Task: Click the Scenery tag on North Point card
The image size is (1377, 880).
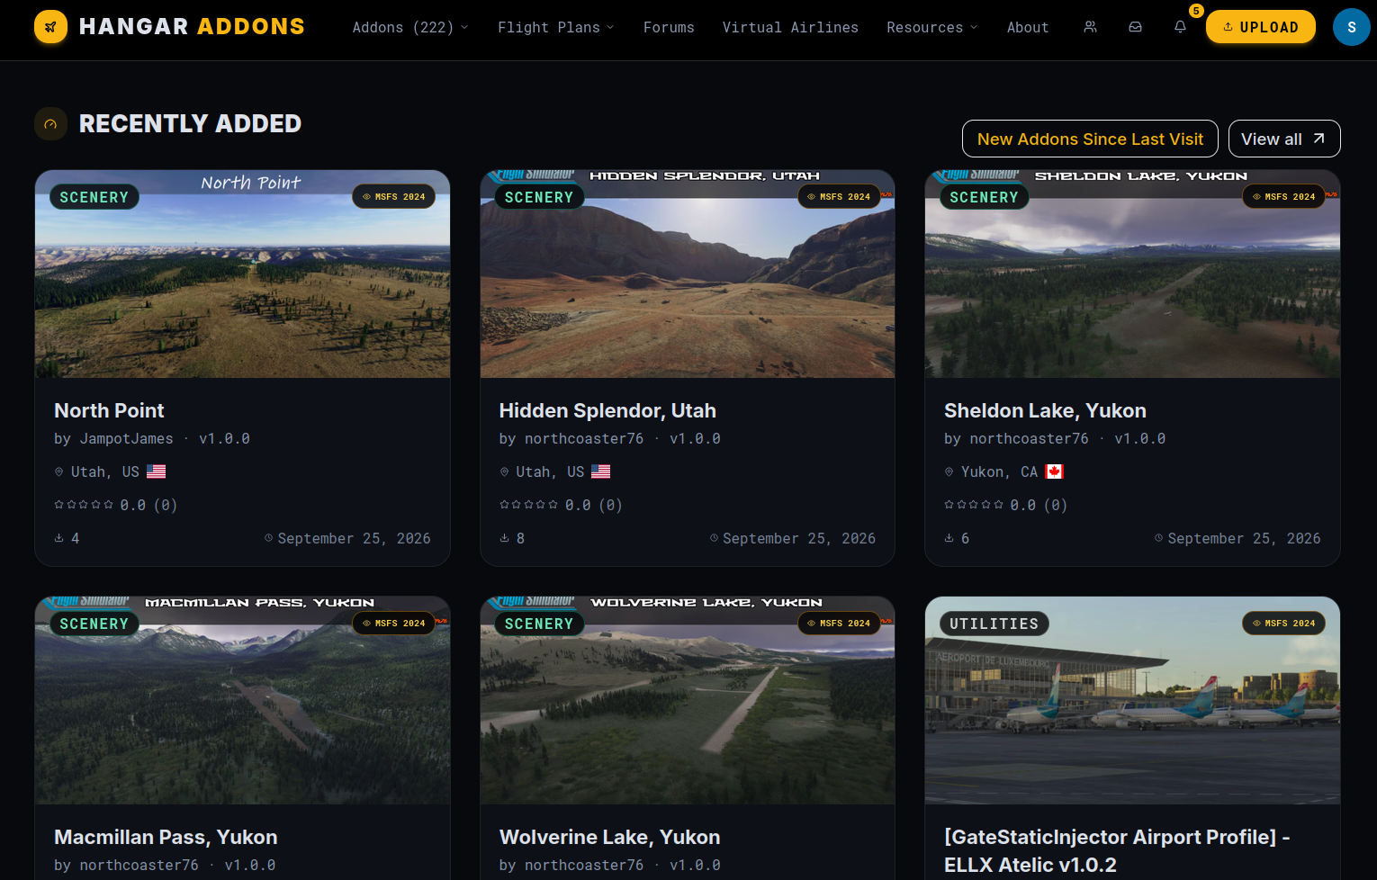Action: coord(94,197)
